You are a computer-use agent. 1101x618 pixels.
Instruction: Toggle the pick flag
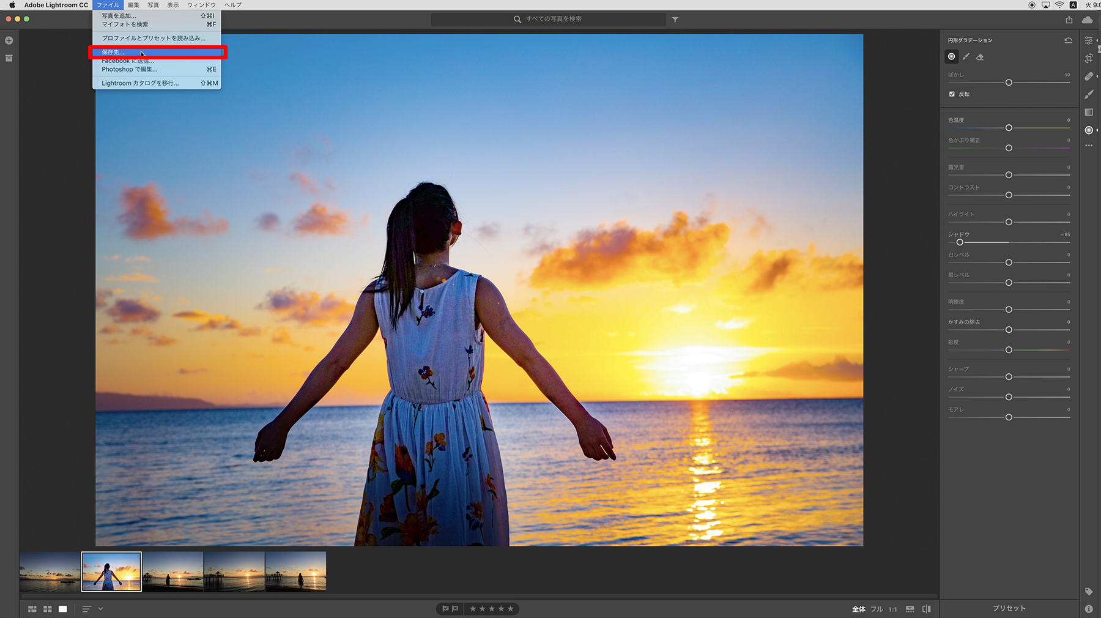point(445,609)
